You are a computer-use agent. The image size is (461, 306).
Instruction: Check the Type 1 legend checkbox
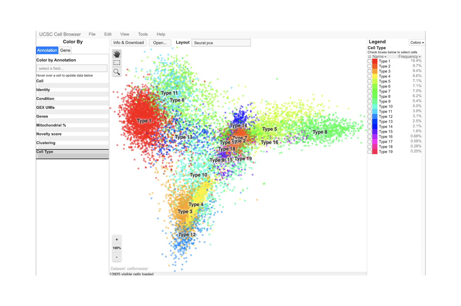point(369,61)
